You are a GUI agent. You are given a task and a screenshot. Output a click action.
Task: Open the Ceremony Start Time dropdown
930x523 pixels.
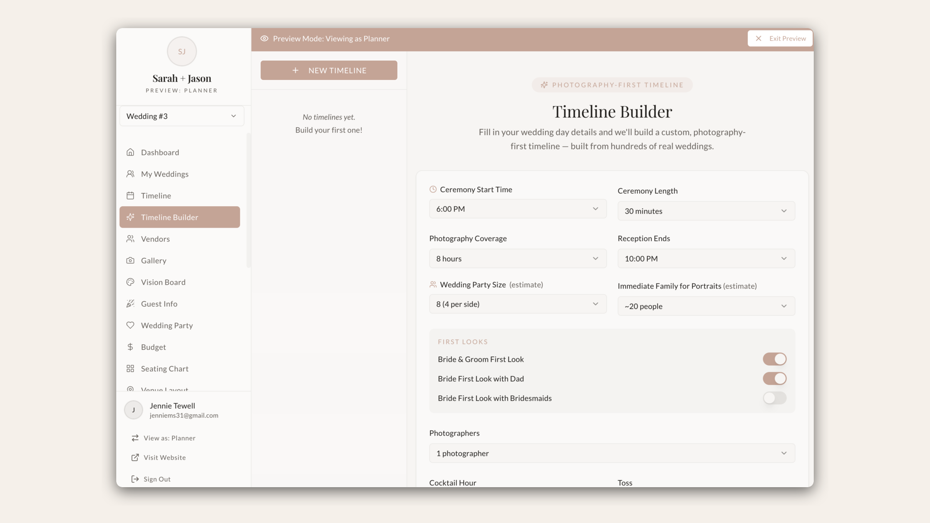point(518,209)
